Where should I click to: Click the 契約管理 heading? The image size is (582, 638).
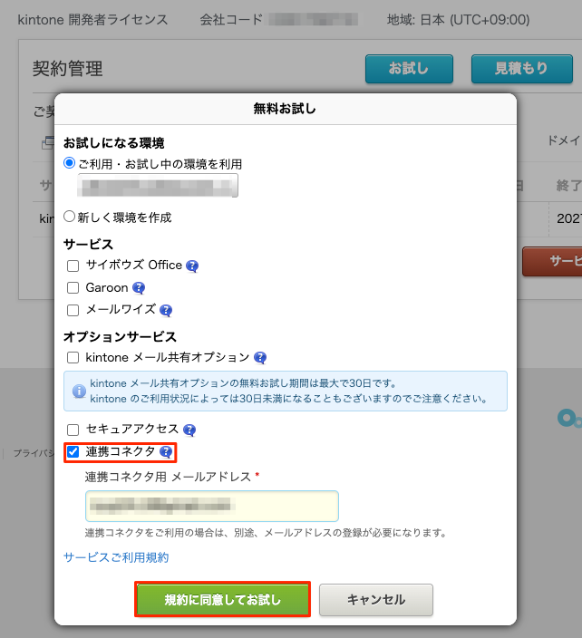(68, 68)
